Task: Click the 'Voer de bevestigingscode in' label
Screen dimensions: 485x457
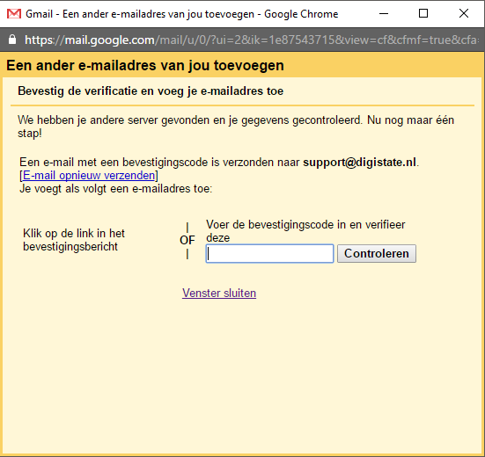Action: (305, 231)
